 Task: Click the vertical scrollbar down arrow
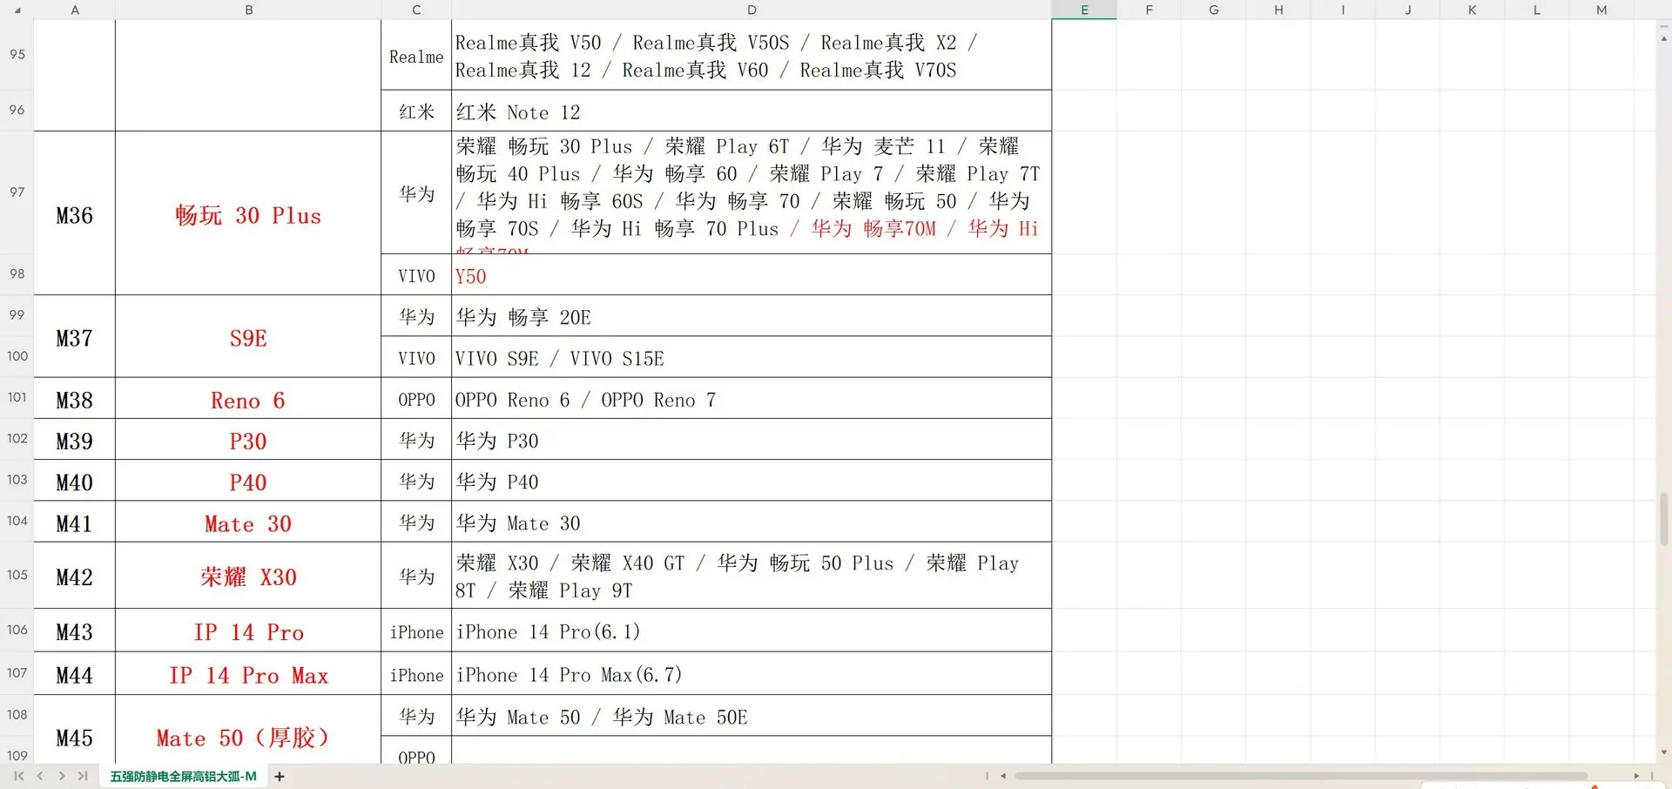tap(1664, 752)
